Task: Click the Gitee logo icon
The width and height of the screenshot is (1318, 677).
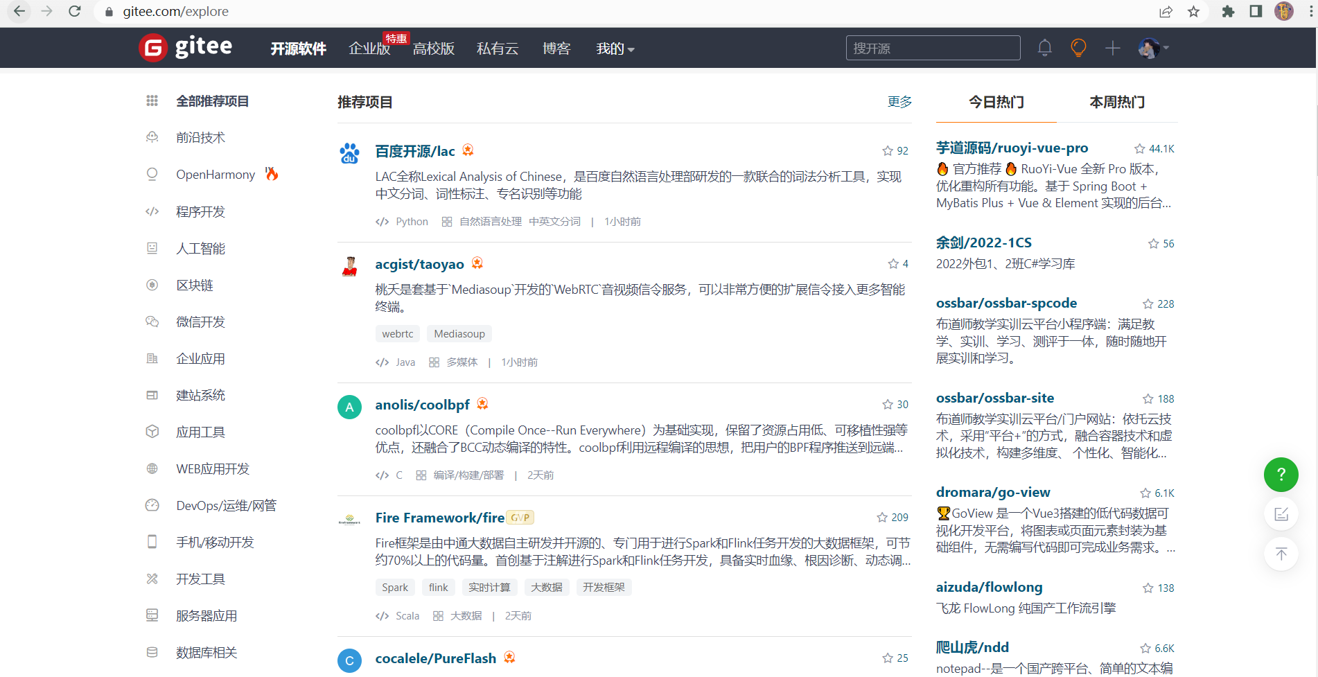Action: (x=152, y=48)
